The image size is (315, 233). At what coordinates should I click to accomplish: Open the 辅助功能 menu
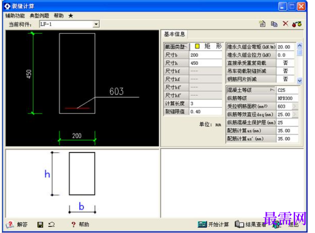15,16
